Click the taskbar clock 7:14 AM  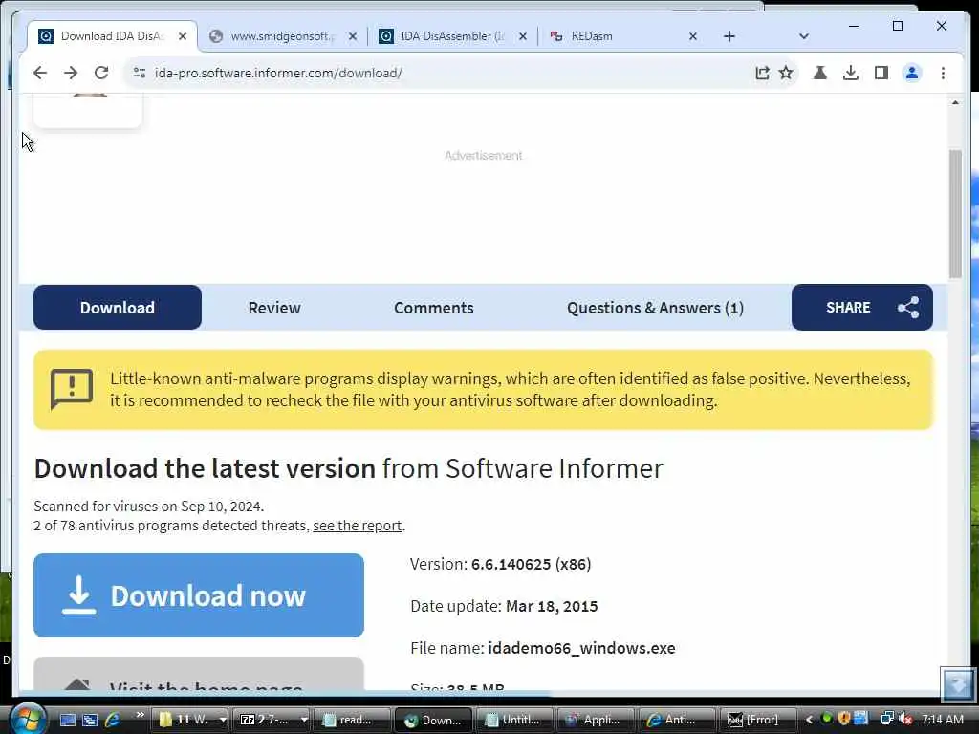[x=942, y=720]
